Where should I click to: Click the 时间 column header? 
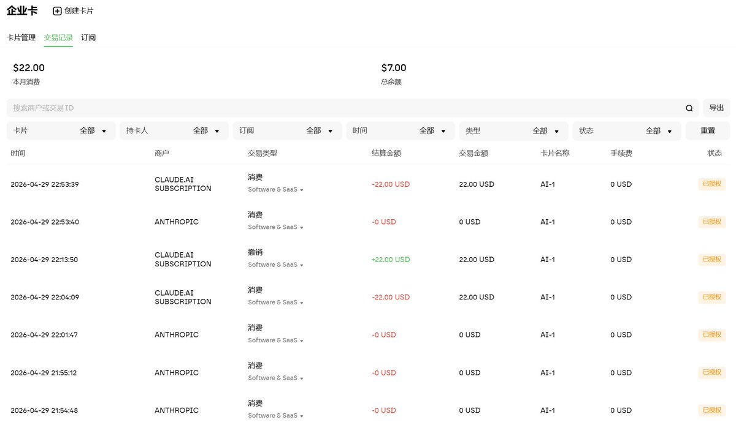pos(18,154)
